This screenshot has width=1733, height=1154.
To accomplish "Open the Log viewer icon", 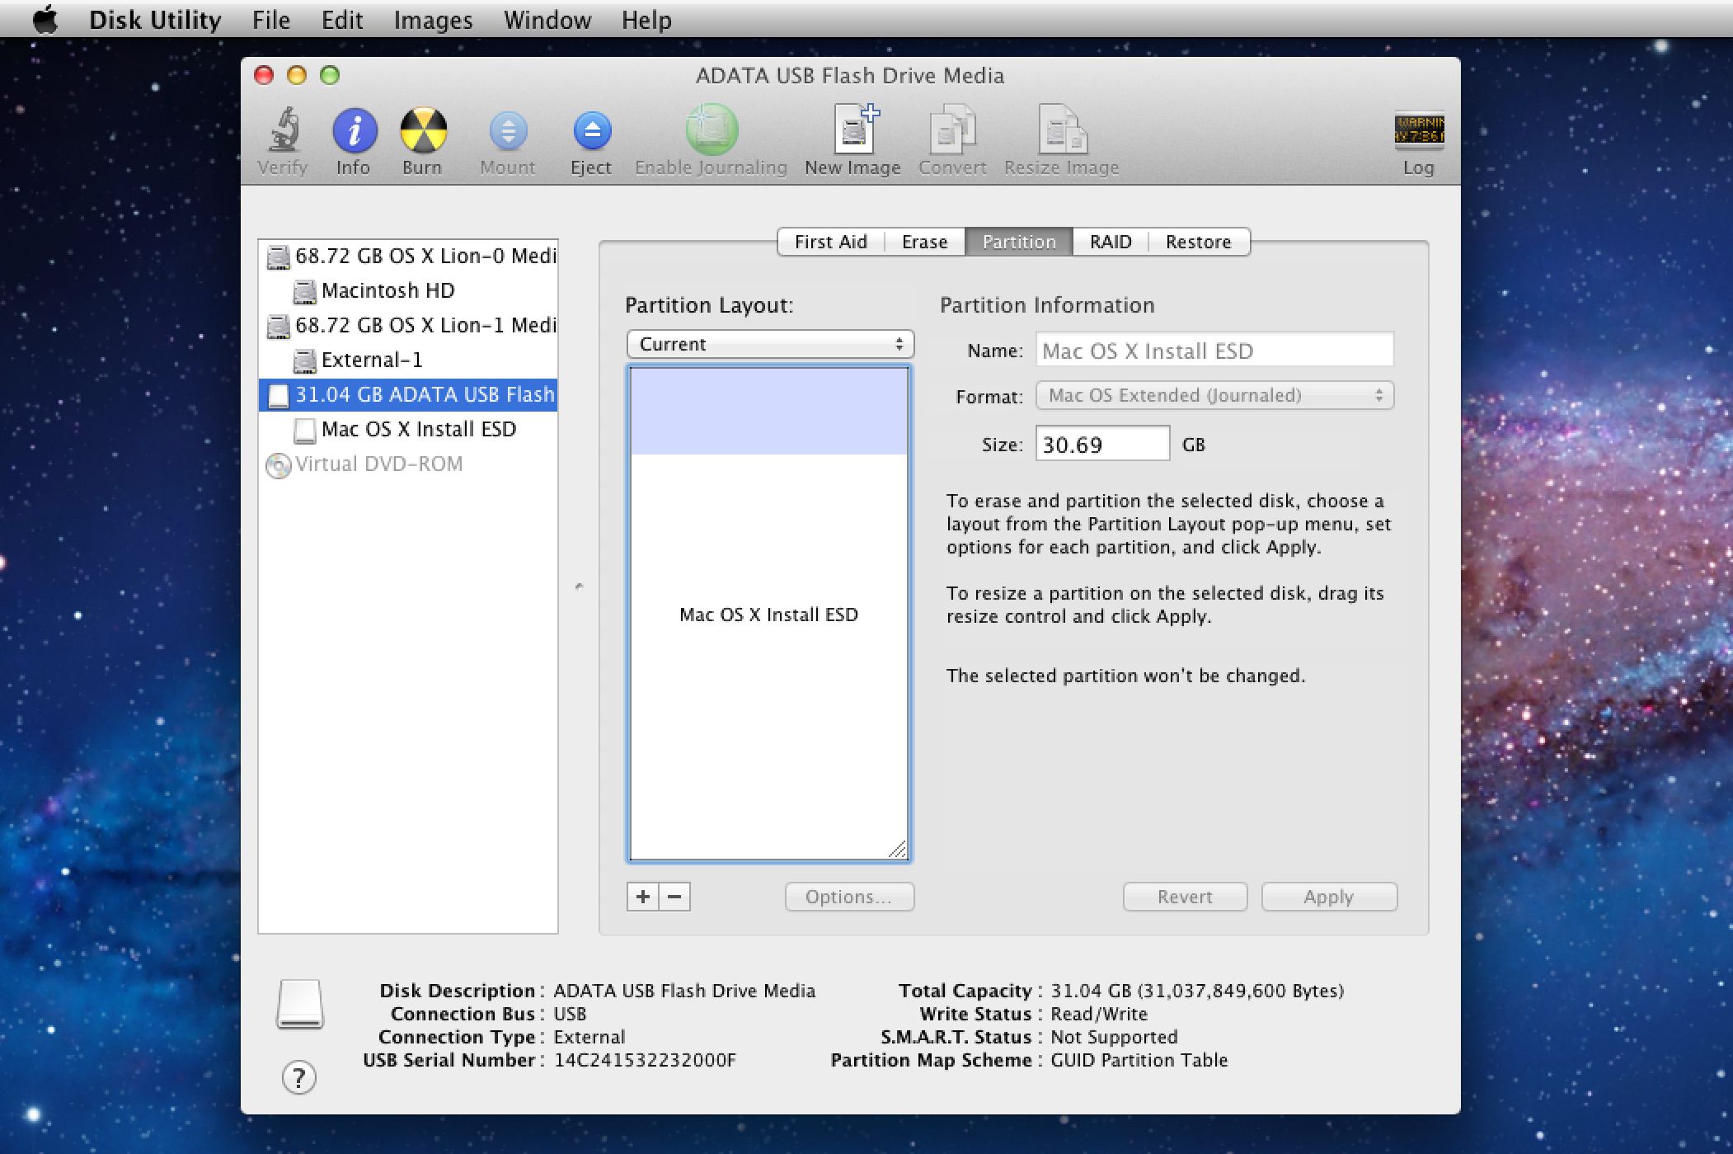I will pyautogui.click(x=1418, y=130).
